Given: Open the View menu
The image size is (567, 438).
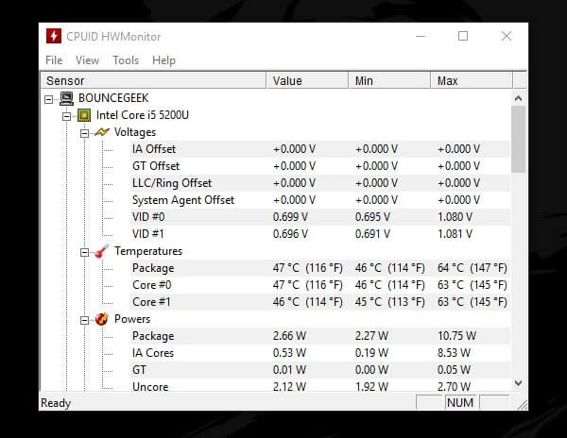Looking at the screenshot, I should (87, 59).
